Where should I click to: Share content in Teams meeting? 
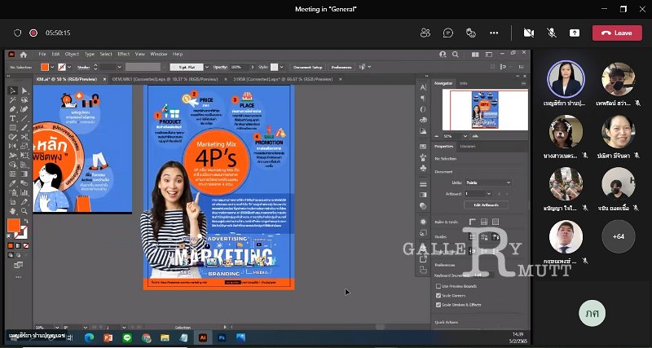[575, 33]
